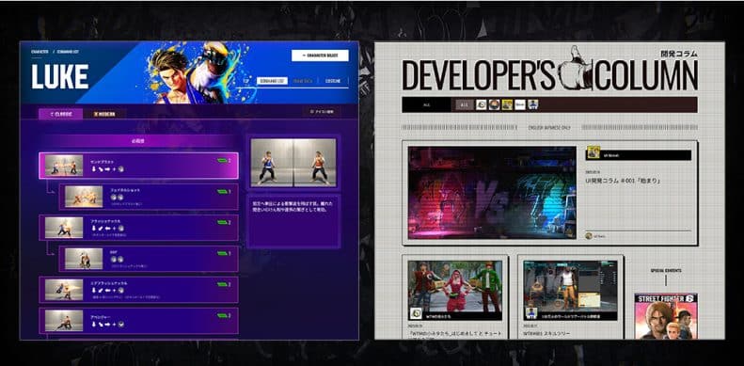Image resolution: width=744 pixels, height=366 pixels.
Task: Click the small badge icon on WTM article thumbnail
Action: coord(416,313)
